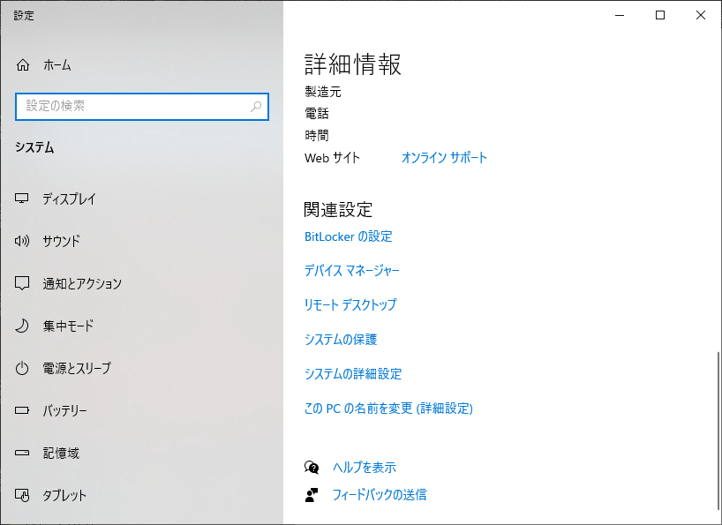Open システムの詳細設定 link
722x525 pixels.
click(x=353, y=373)
